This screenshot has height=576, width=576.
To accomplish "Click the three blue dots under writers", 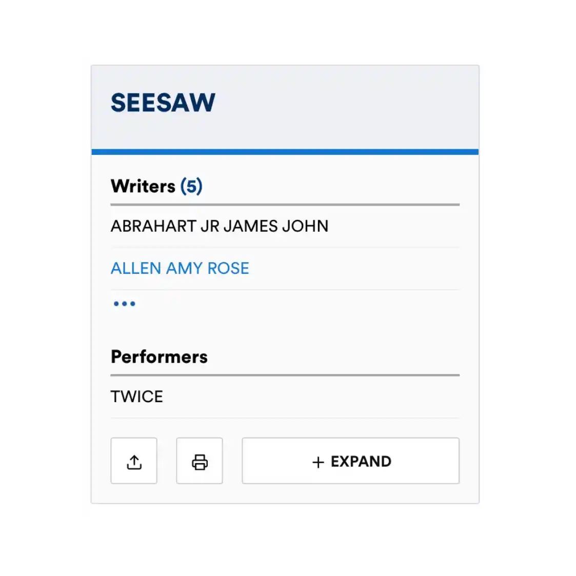I will [x=125, y=304].
